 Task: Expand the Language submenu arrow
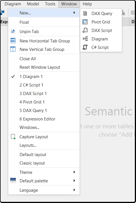(74, 190)
